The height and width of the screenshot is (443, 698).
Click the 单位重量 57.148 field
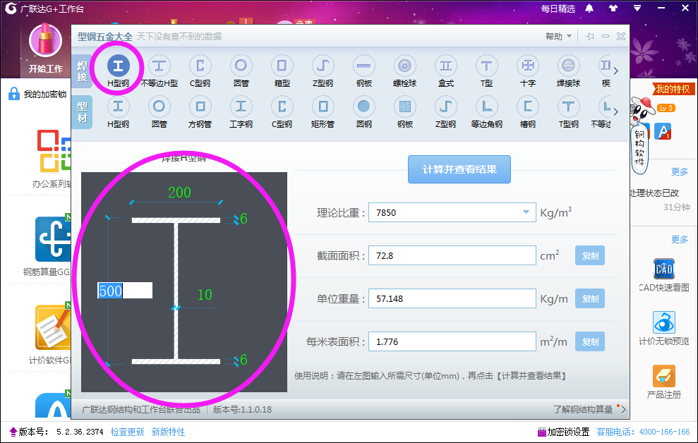(x=452, y=298)
